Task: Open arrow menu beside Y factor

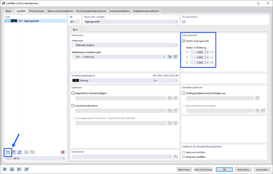Action: click(208, 57)
